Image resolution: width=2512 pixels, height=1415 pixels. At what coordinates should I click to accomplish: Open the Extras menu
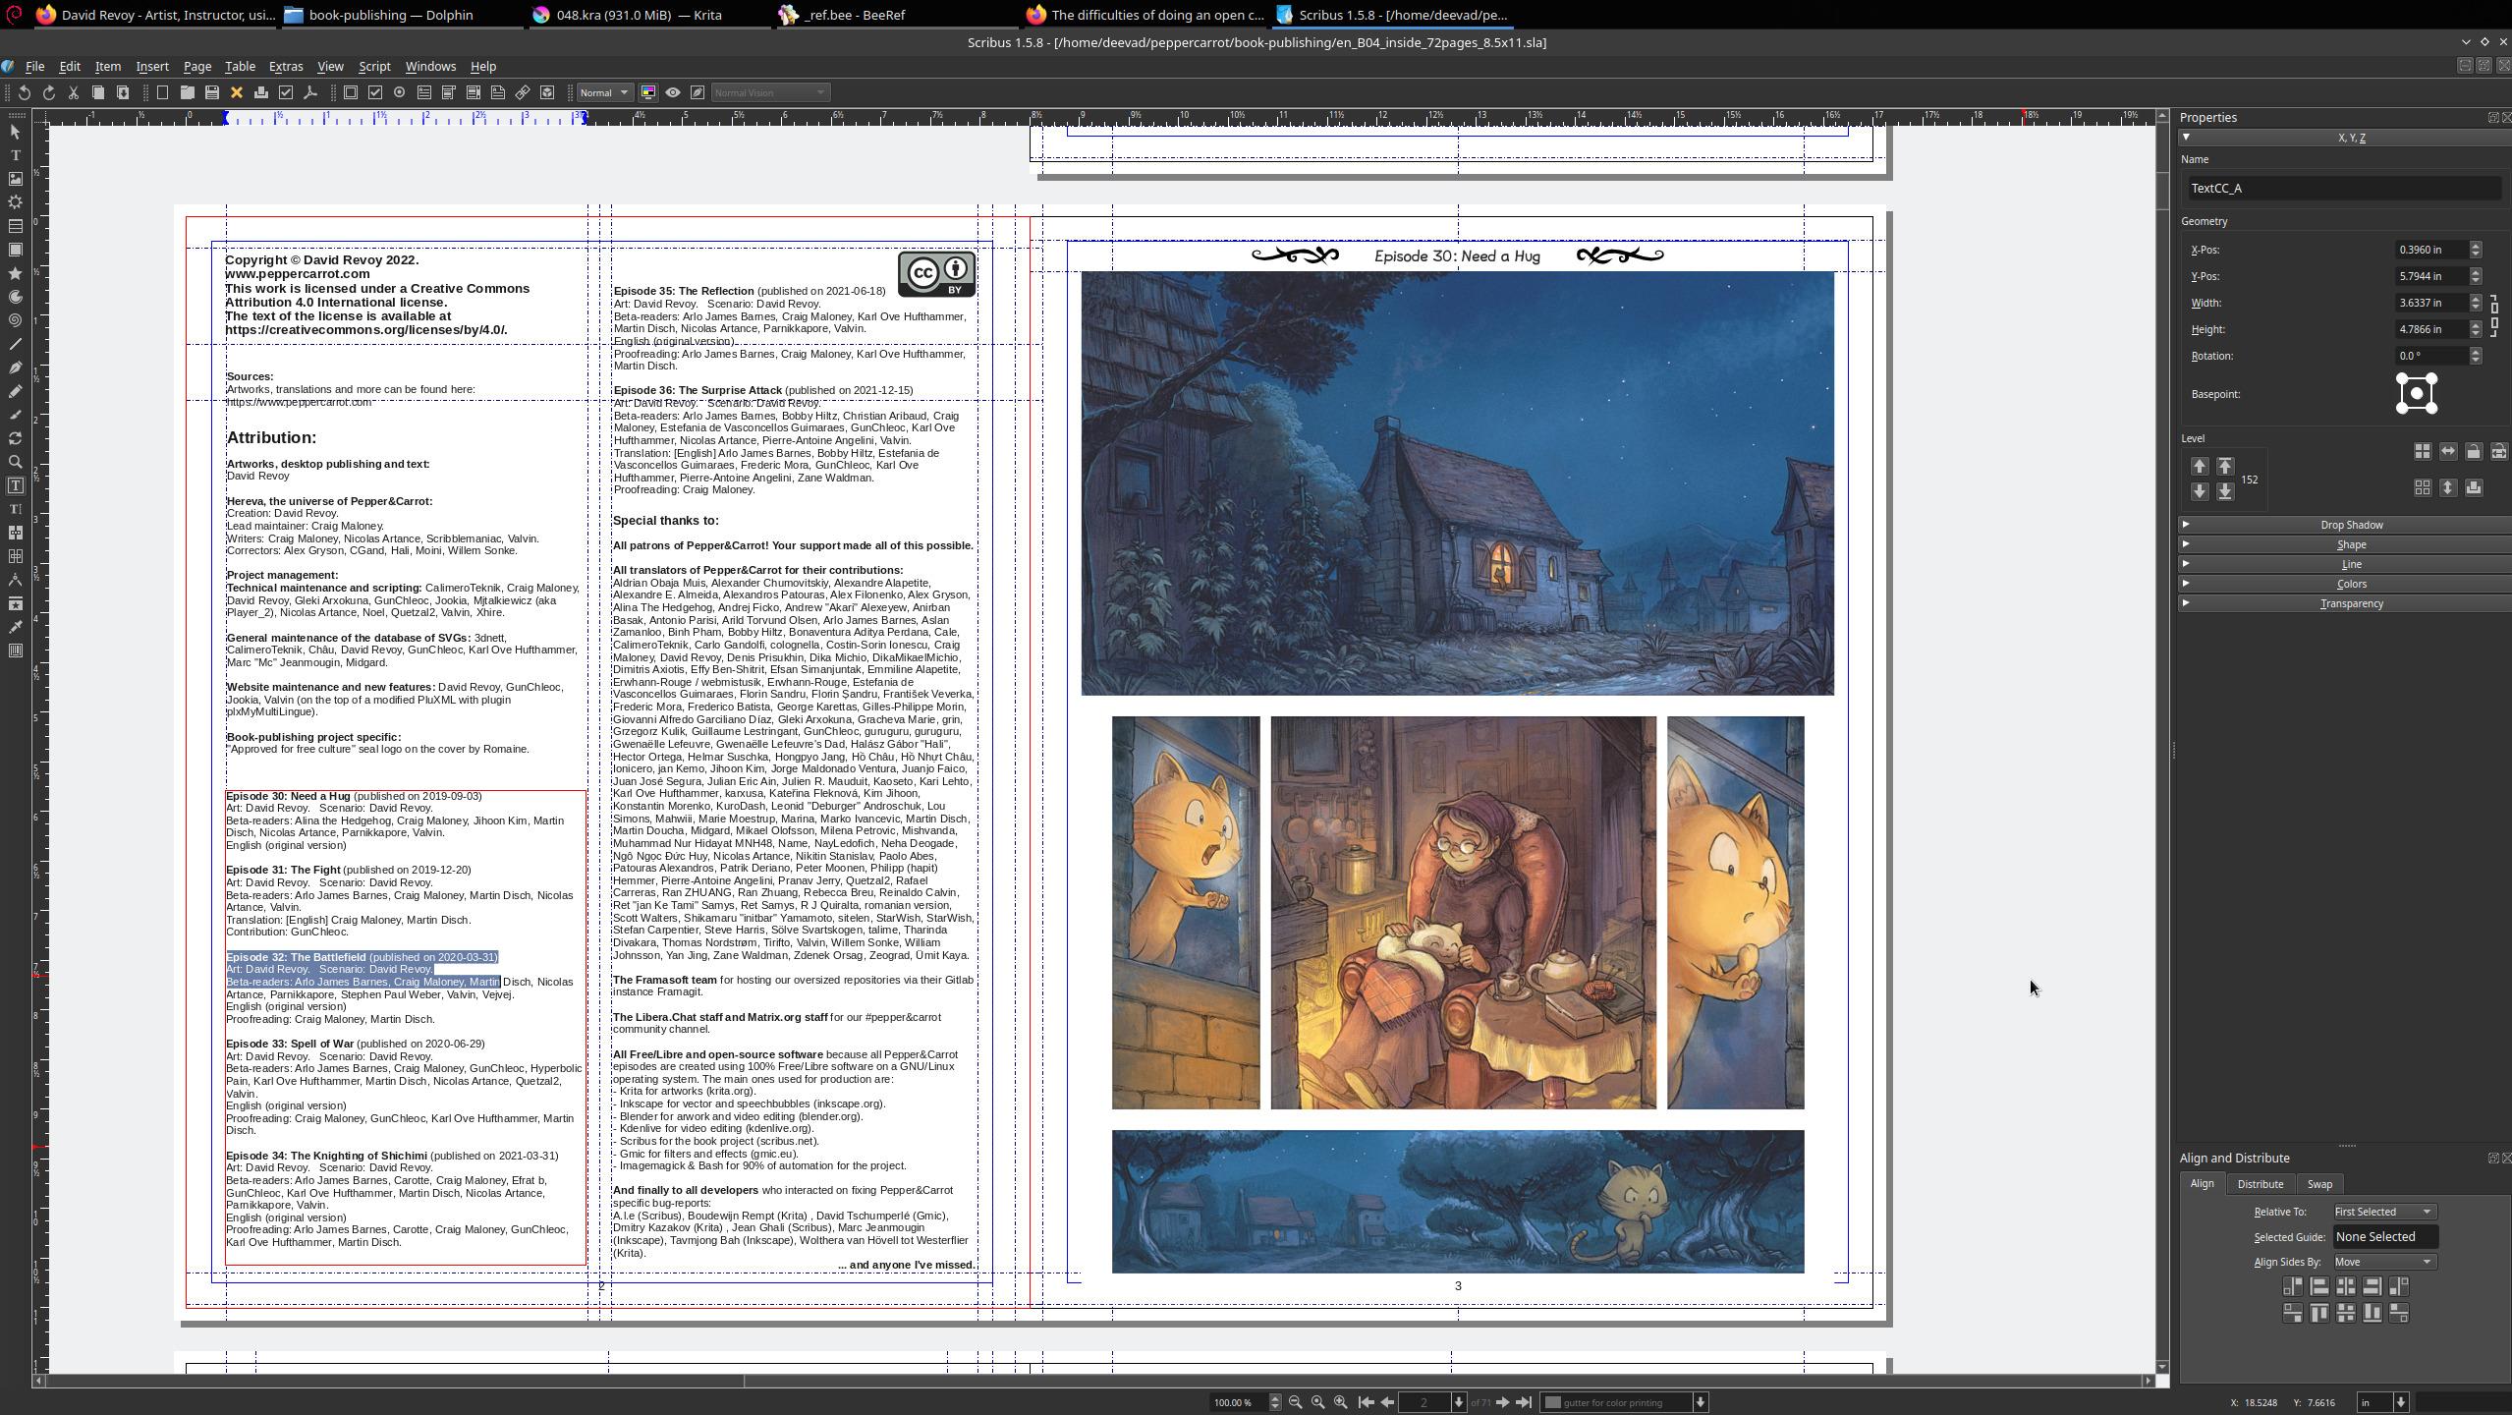(x=285, y=66)
